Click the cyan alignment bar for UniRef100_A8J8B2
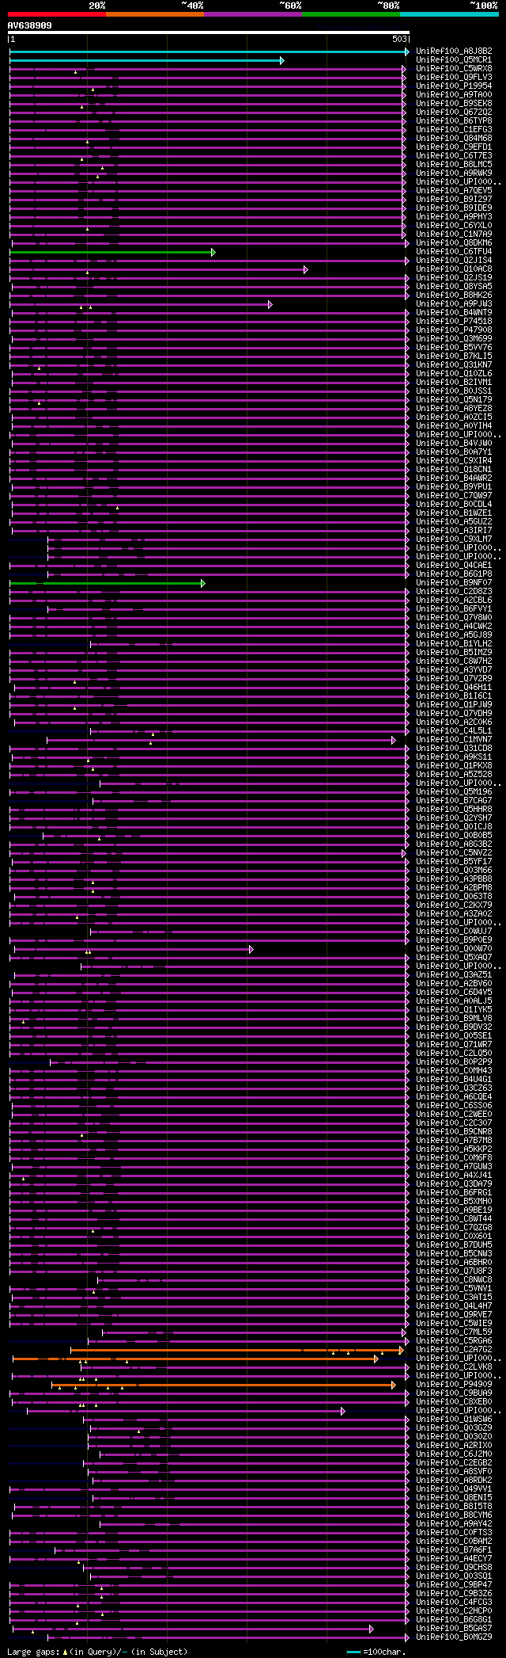 [x=209, y=51]
